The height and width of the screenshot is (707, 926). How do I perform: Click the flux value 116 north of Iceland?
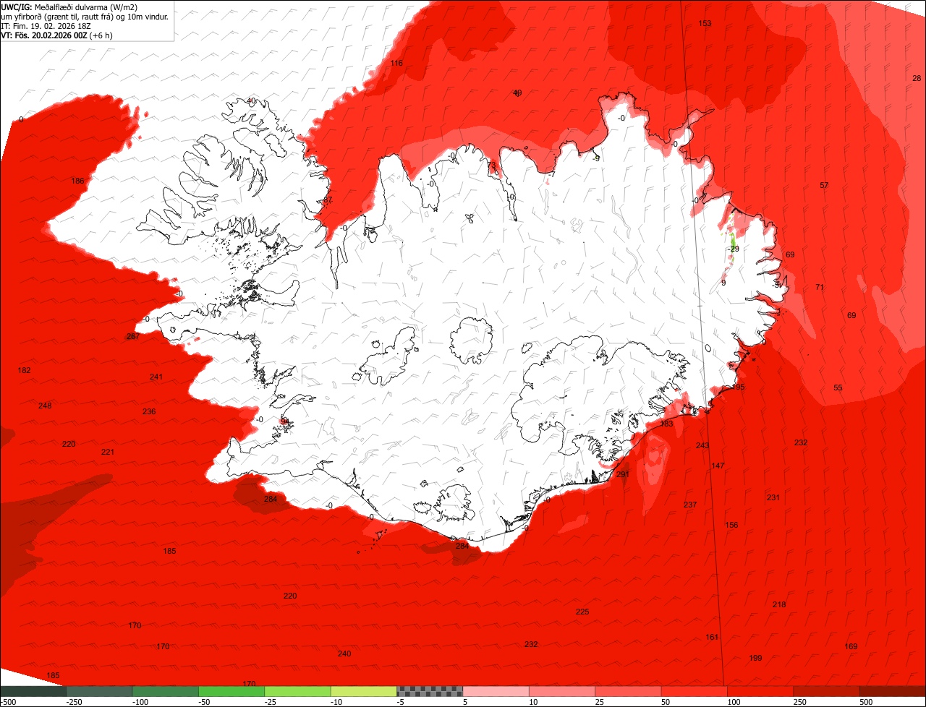[396, 63]
